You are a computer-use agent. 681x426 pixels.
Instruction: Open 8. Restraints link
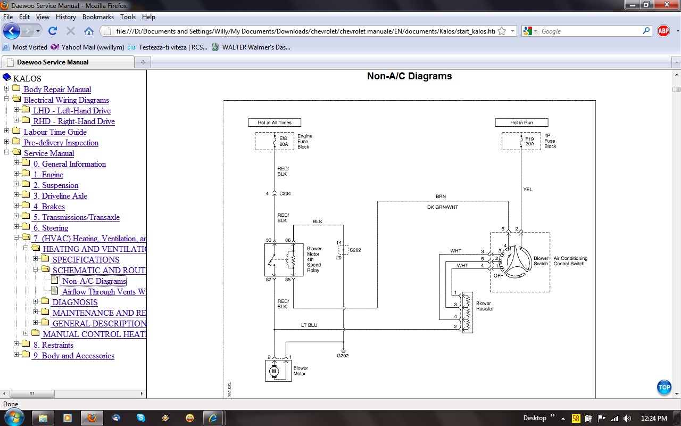[x=53, y=345]
